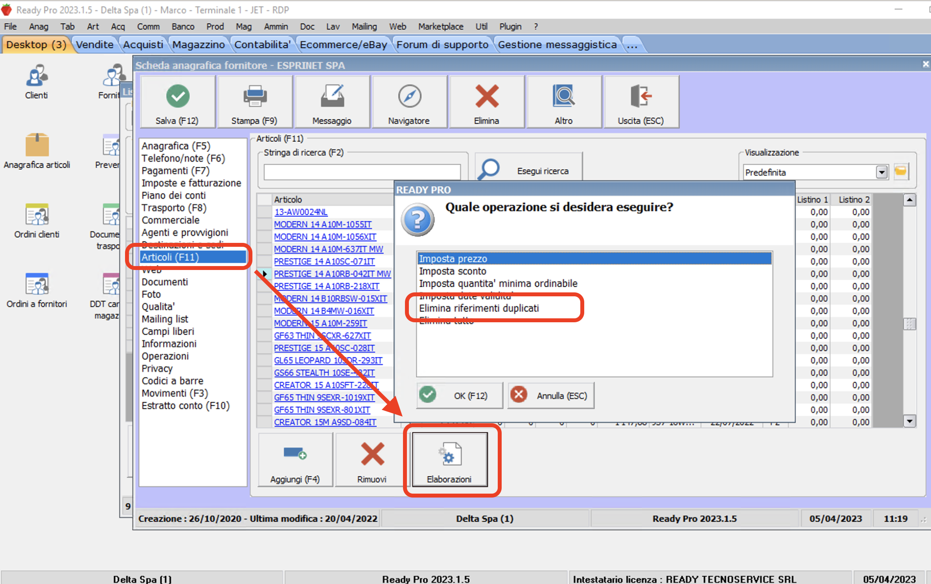Cancel with the Annulla (ESC) button
Screen dimensions: 931x584
click(550, 395)
